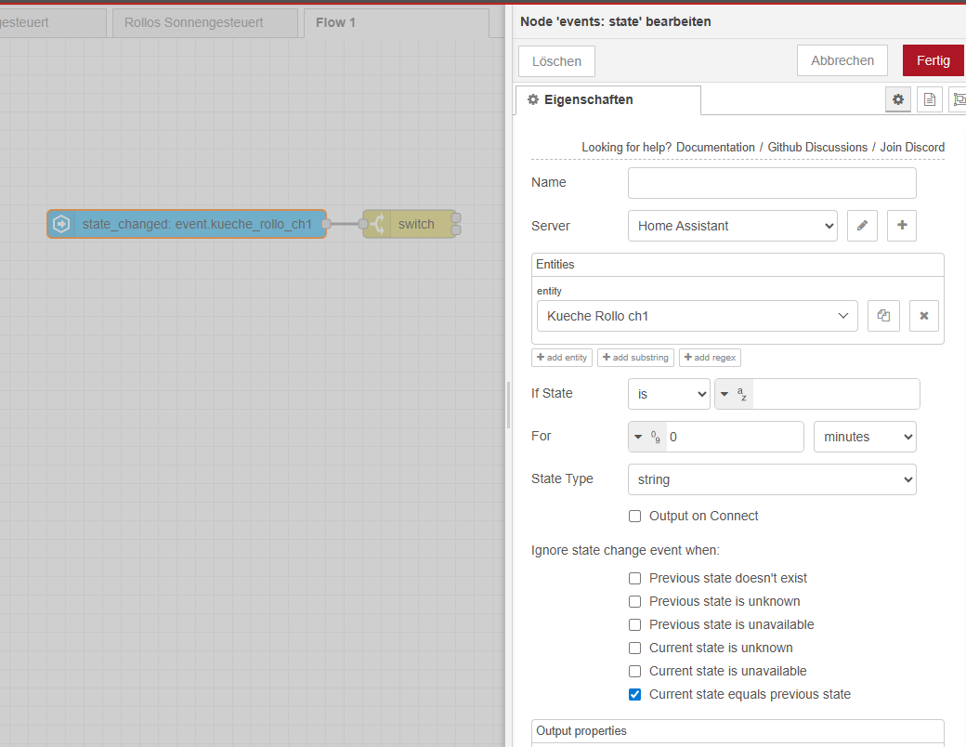
Task: Open the Github Discussions help link
Action: tap(816, 148)
